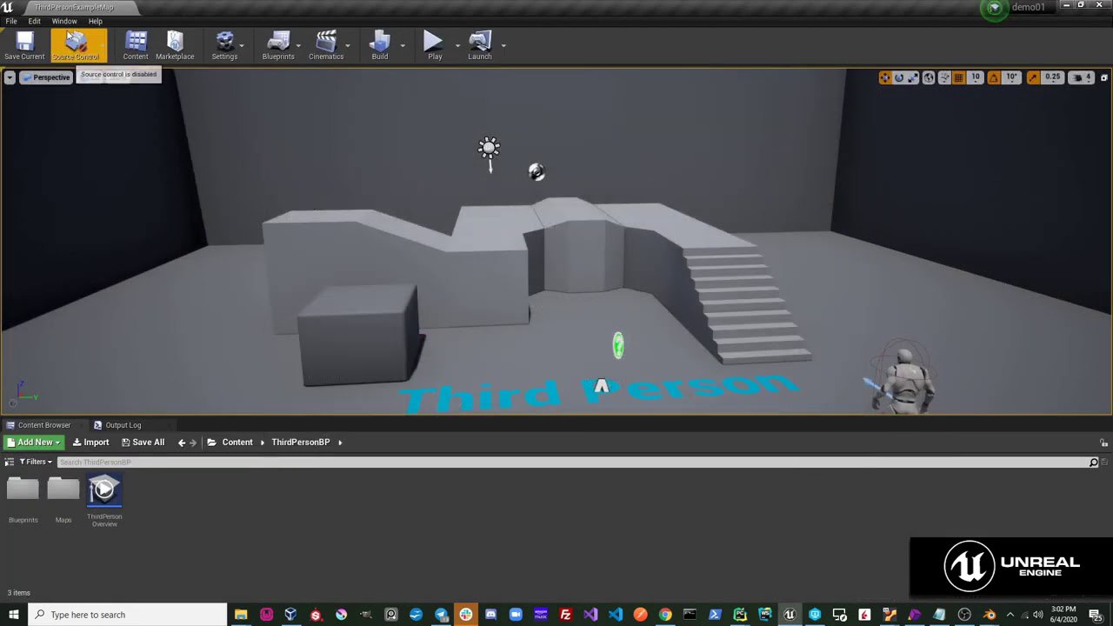Screen dimensions: 1113x626
Task: Click the Save All button
Action: pos(143,443)
